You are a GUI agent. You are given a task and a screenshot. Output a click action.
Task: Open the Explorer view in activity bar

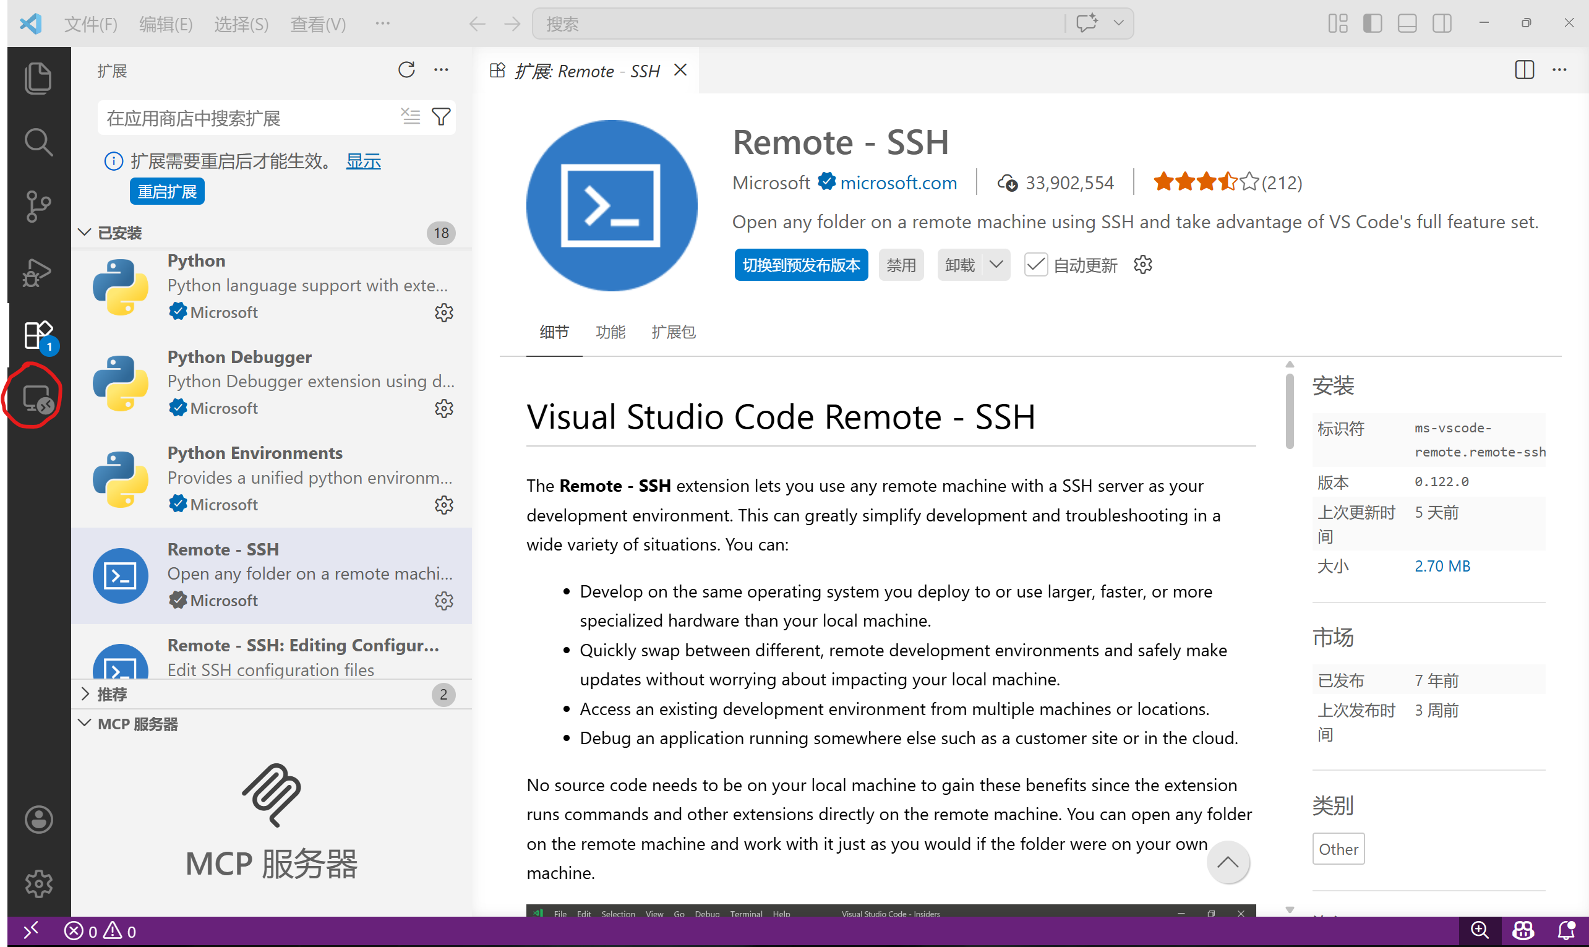pyautogui.click(x=38, y=78)
